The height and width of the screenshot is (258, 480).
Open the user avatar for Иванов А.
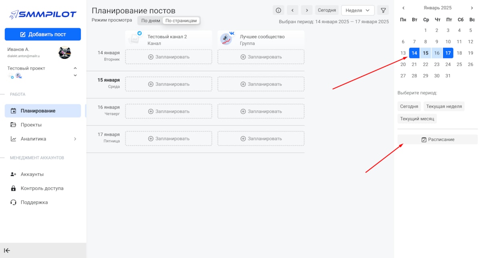64,52
